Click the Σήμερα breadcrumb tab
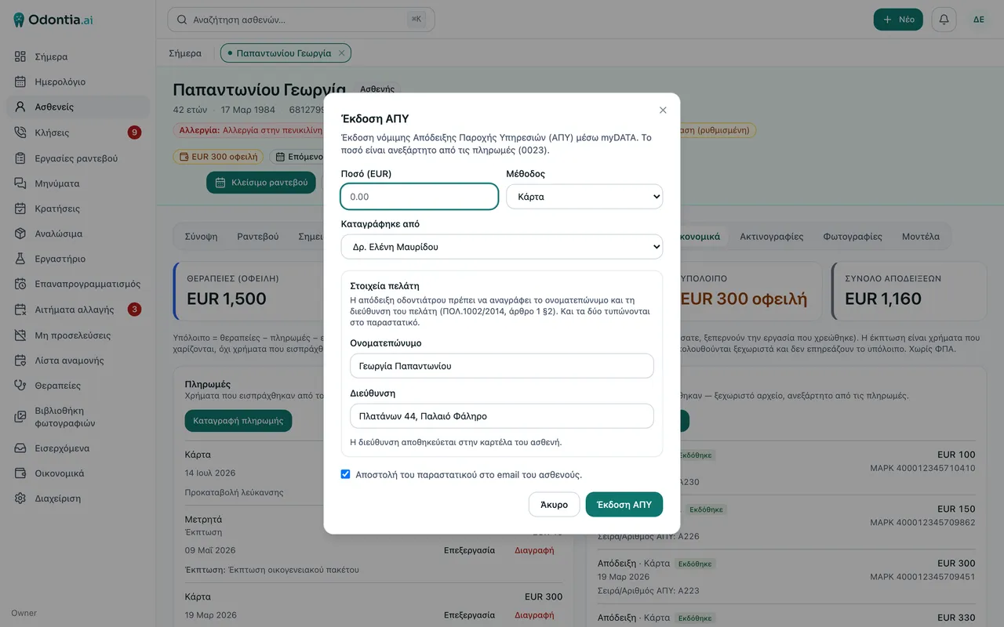1004x627 pixels. point(185,53)
